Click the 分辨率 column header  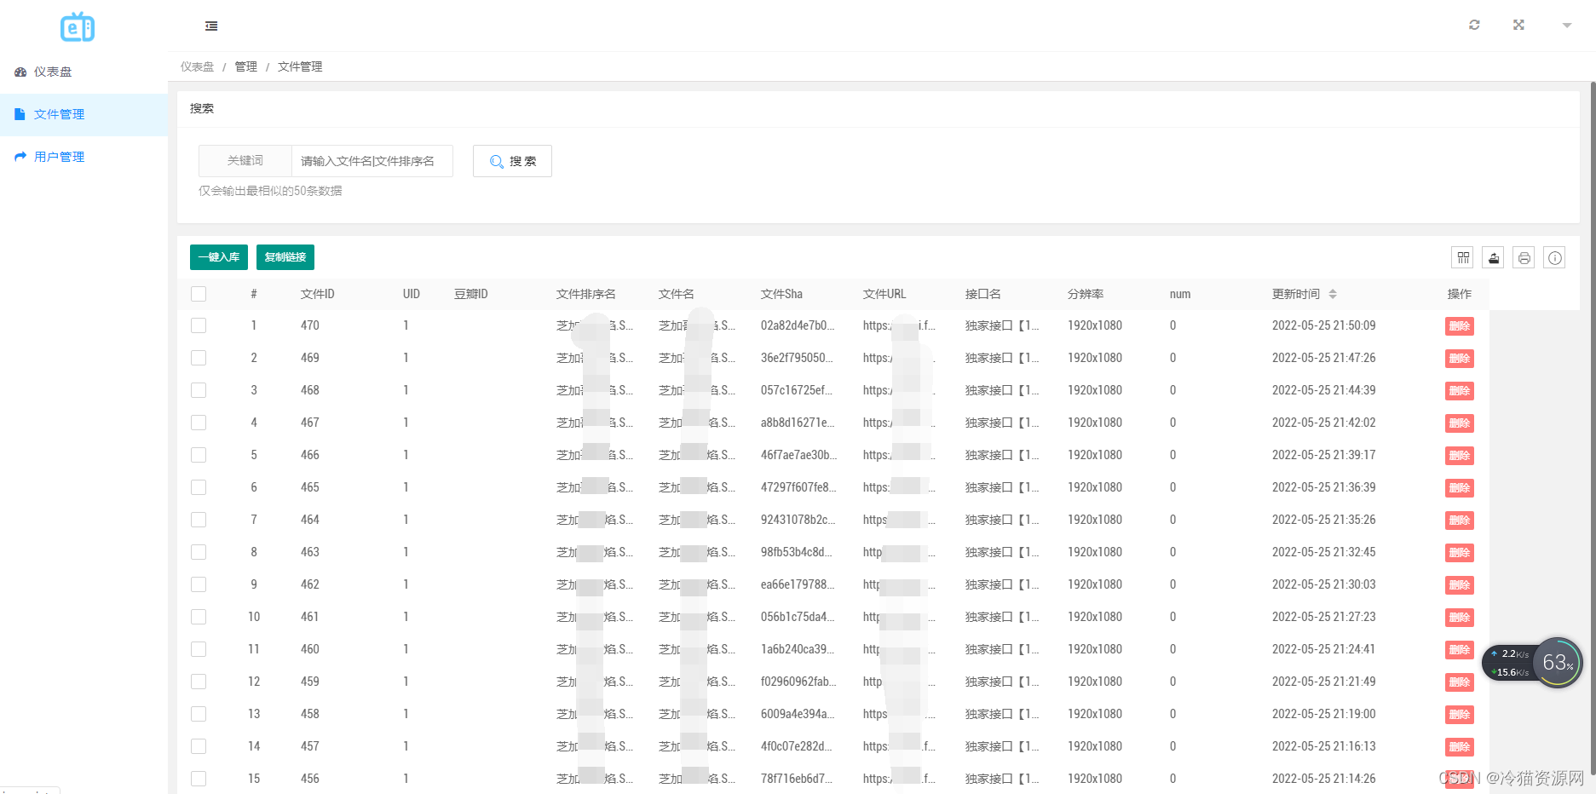(1086, 294)
